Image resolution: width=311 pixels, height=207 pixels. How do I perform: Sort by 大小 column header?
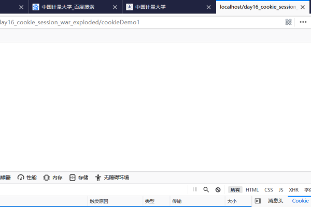pos(238,201)
